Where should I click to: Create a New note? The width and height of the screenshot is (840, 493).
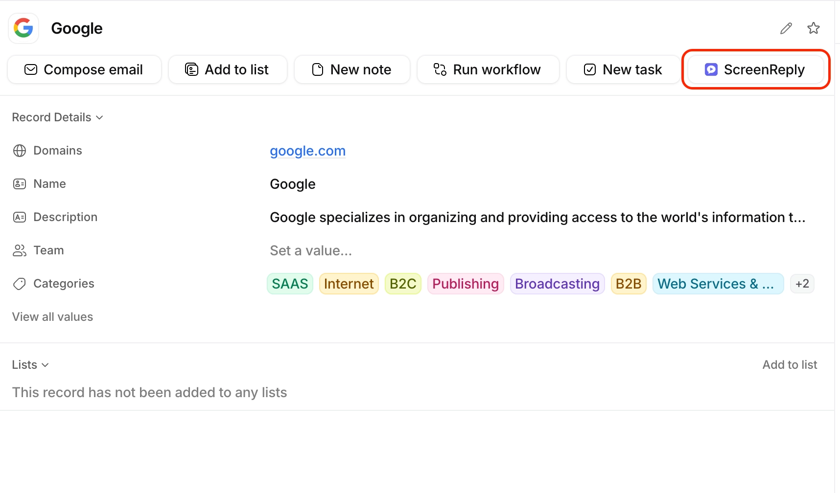point(352,69)
